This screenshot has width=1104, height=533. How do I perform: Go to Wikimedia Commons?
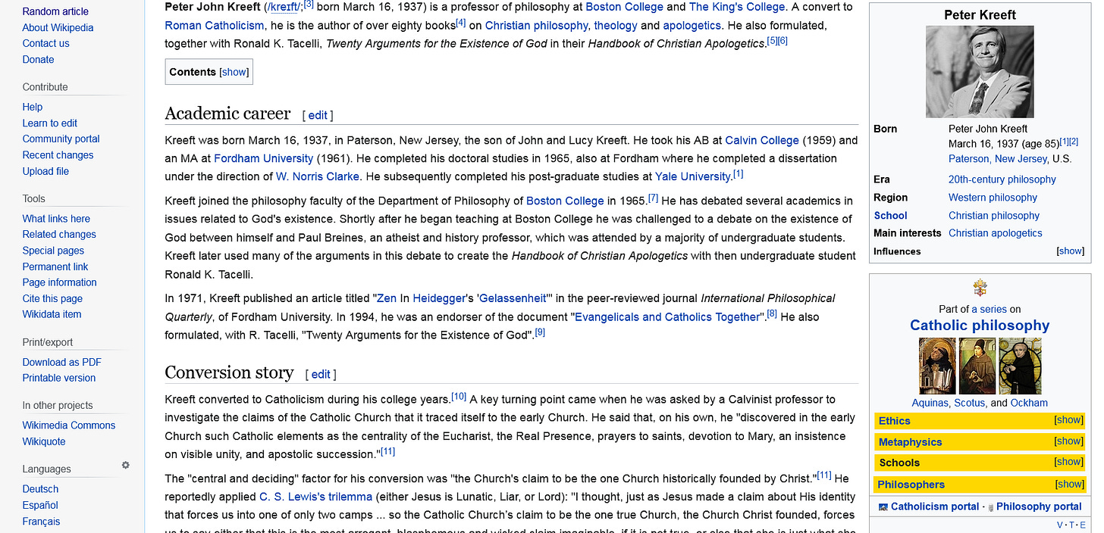(69, 425)
